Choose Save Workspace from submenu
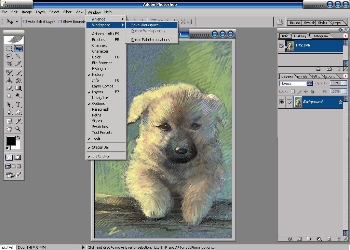The width and height of the screenshot is (350, 250). click(x=151, y=25)
